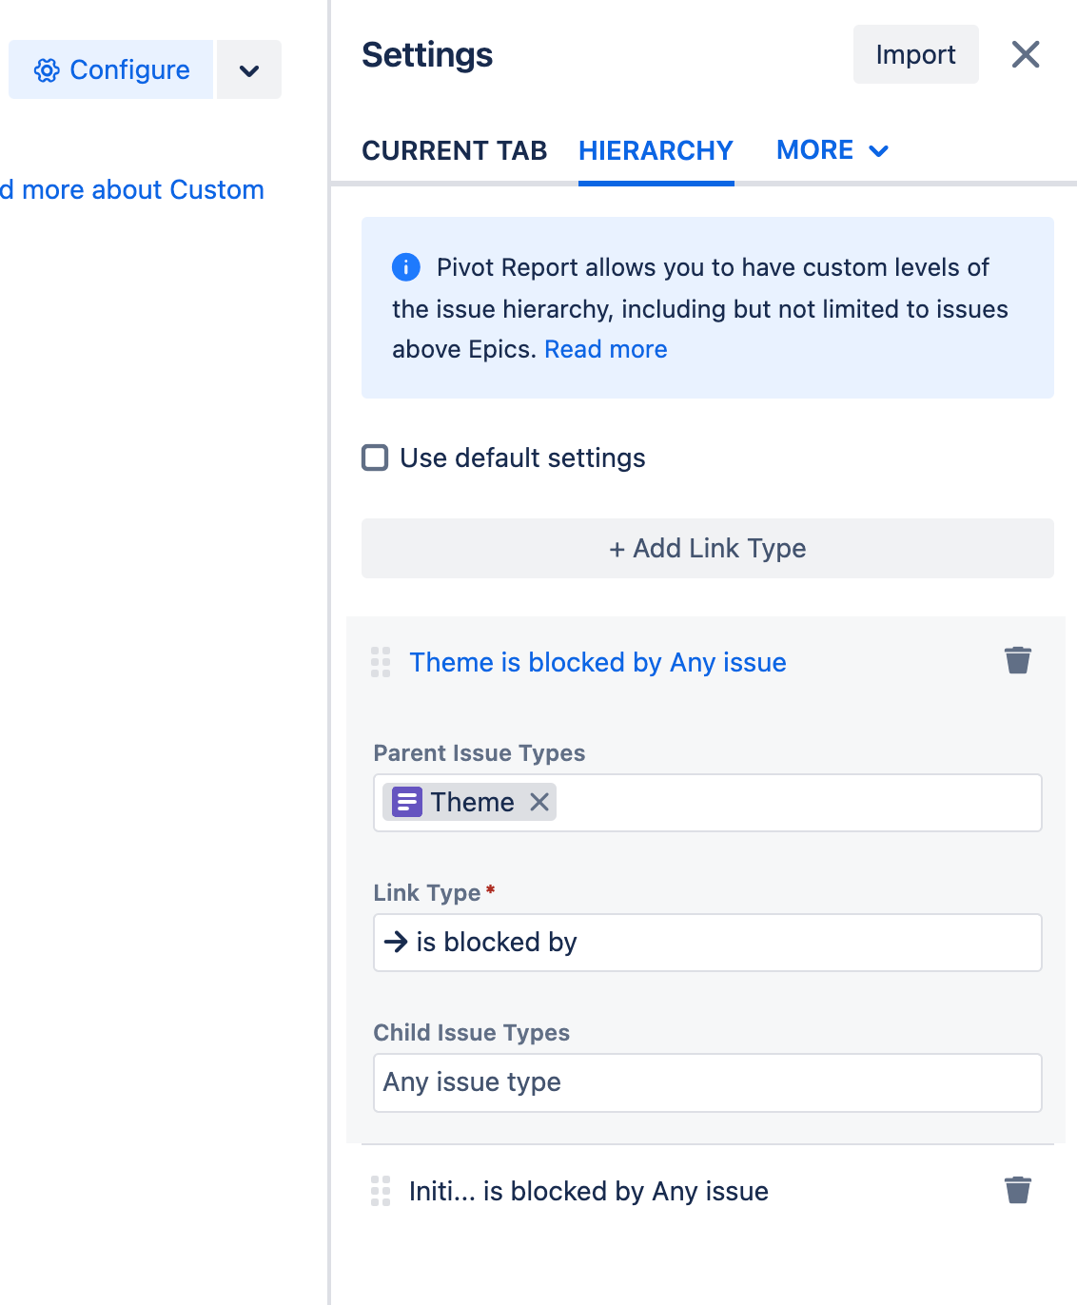Click the drag handle beside Theme rule
1077x1305 pixels.
tap(381, 662)
